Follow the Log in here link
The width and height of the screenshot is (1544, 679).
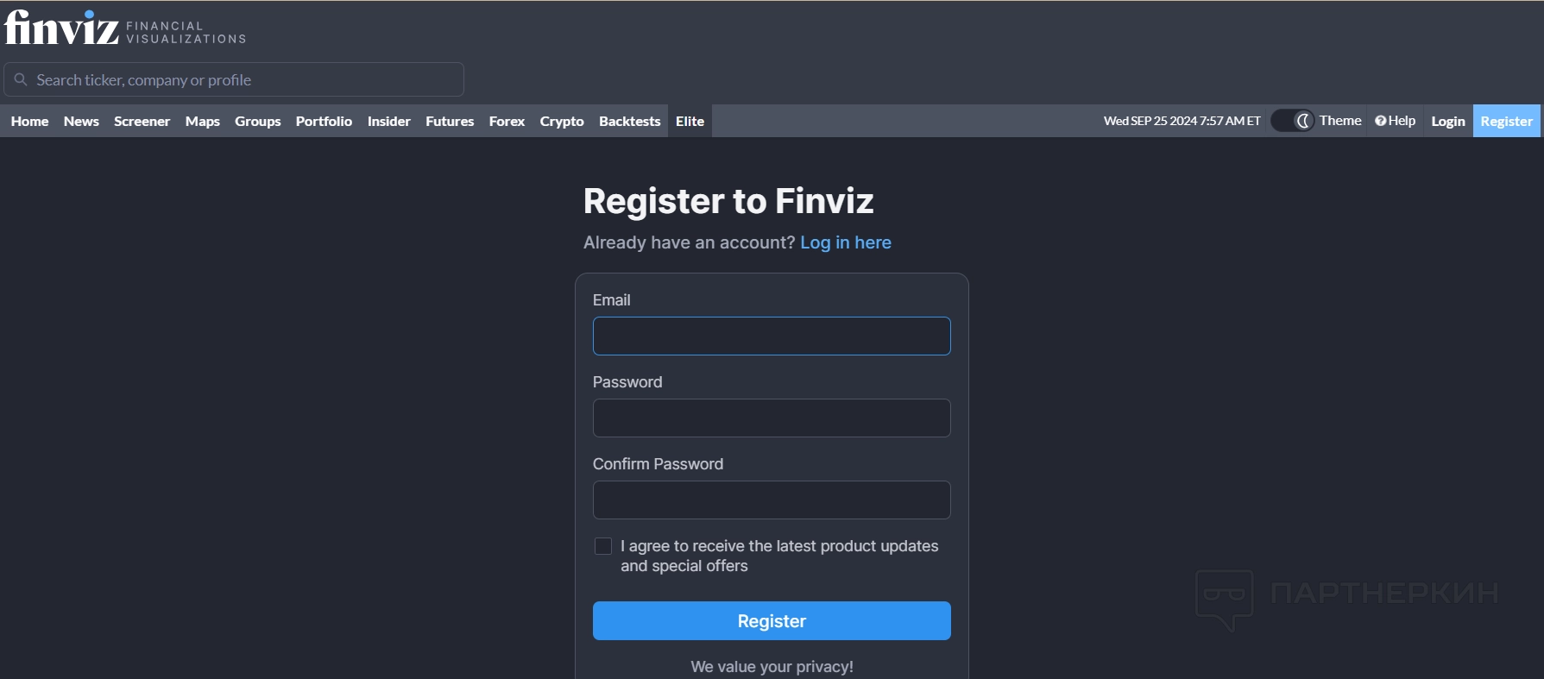coord(846,242)
